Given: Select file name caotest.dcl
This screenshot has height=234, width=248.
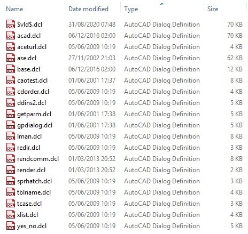Looking at the screenshot, I should point(32,80).
